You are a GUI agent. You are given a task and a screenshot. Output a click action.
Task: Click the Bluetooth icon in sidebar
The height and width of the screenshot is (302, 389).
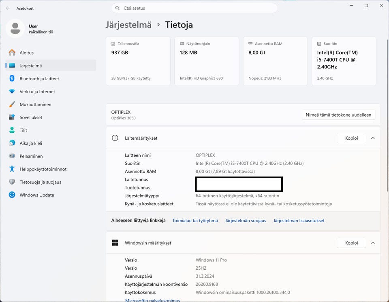click(x=12, y=79)
